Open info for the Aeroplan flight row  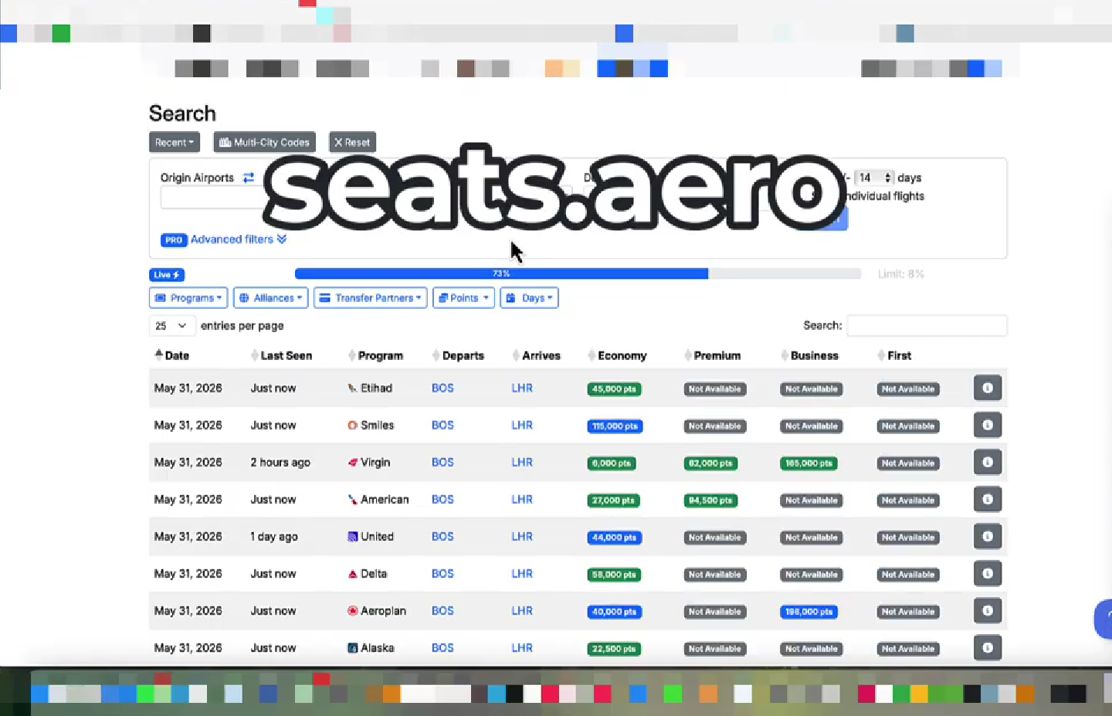point(988,610)
